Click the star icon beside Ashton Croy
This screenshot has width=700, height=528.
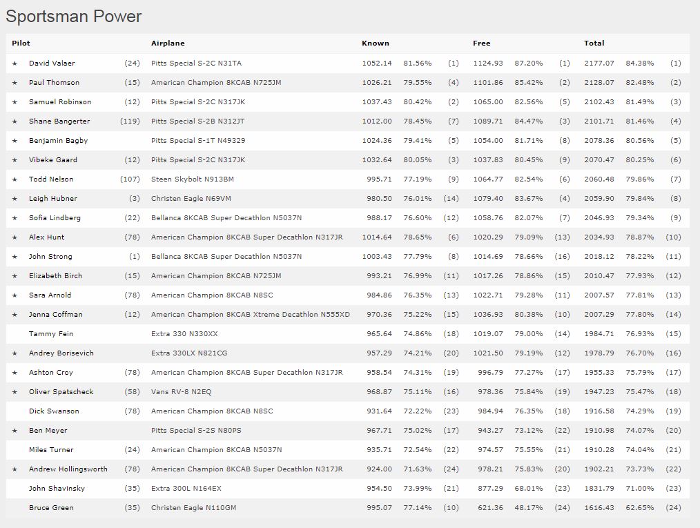click(x=14, y=373)
